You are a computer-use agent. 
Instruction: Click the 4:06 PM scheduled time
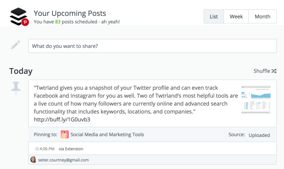(47, 149)
